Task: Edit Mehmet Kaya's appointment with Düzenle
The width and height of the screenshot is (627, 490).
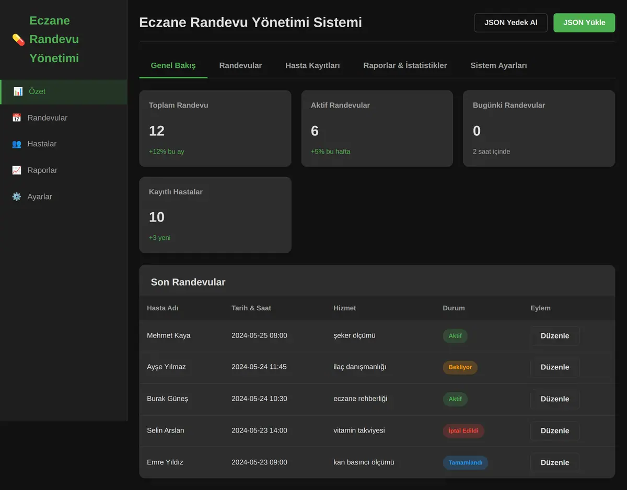Action: pyautogui.click(x=555, y=336)
